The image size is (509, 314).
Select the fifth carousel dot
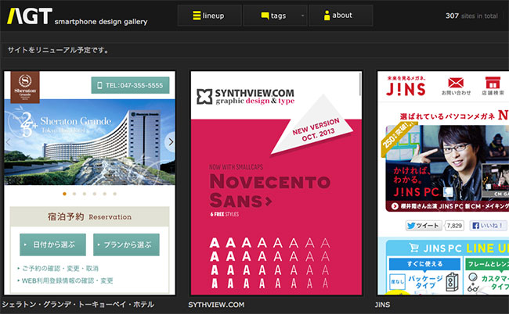pyautogui.click(x=104, y=194)
